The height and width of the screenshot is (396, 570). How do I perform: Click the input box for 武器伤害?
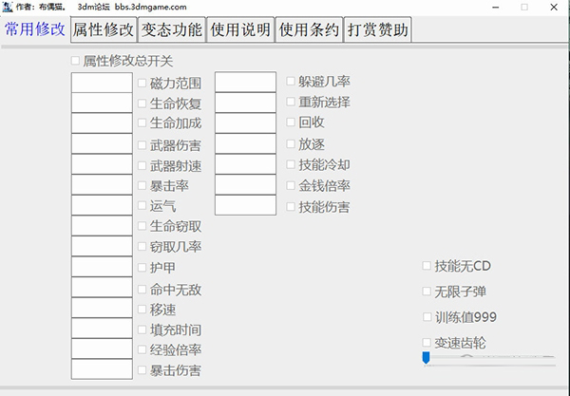click(102, 143)
